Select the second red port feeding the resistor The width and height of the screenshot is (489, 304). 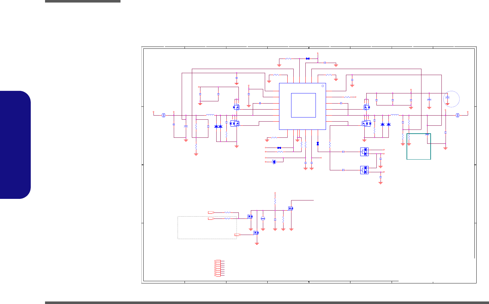coord(211,218)
